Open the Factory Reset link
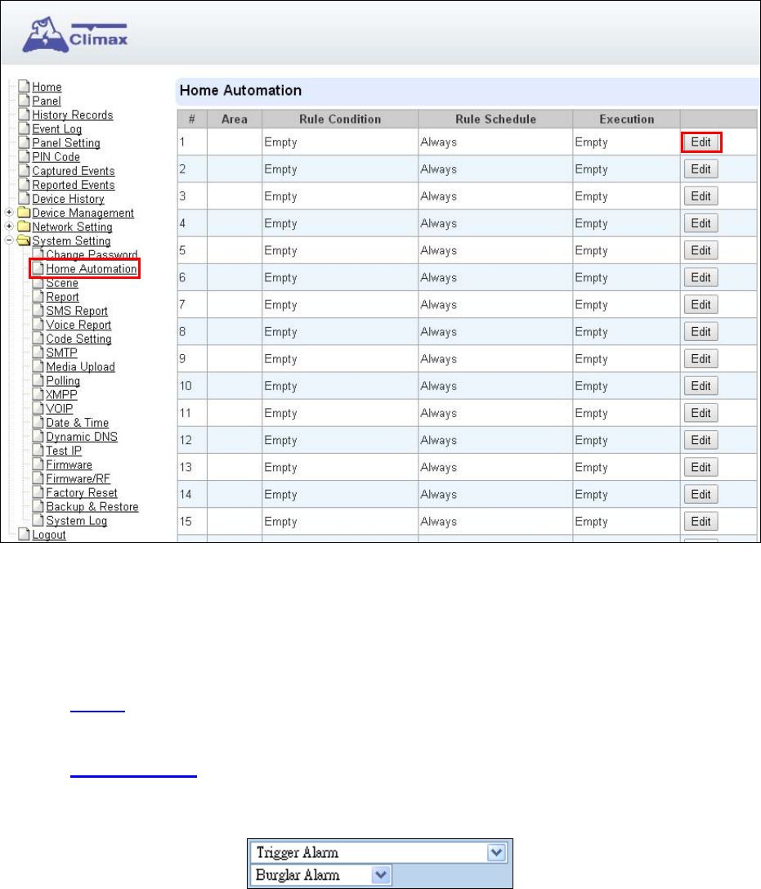Image resolution: width=761 pixels, height=889 pixels. coord(82,492)
